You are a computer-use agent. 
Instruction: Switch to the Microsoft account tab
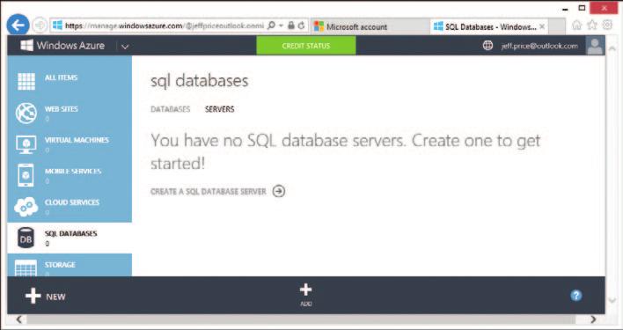click(370, 26)
